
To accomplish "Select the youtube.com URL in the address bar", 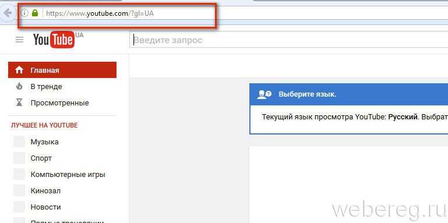I will 100,13.
